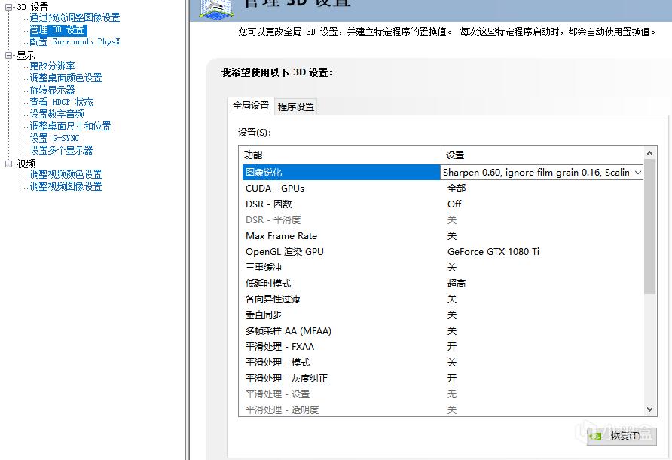Image resolution: width=672 pixels, height=460 pixels.
Task: Select the 平滑处理 - 灰度纠正 row
Action: [443, 379]
